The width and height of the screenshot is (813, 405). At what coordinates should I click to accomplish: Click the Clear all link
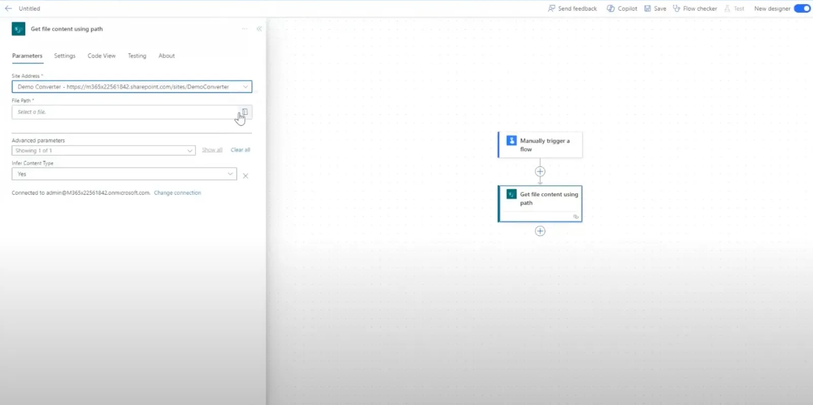click(x=240, y=150)
